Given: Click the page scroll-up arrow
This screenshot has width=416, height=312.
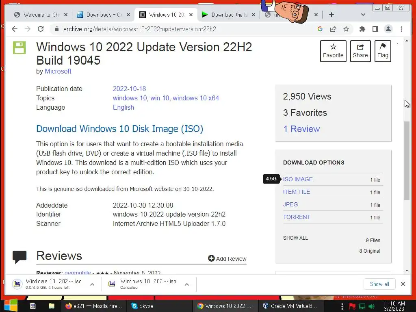Looking at the screenshot, I should pyautogui.click(x=407, y=41).
